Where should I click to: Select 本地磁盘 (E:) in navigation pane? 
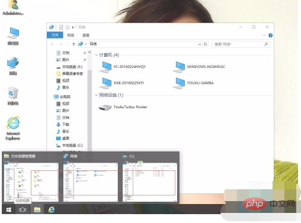(69, 67)
